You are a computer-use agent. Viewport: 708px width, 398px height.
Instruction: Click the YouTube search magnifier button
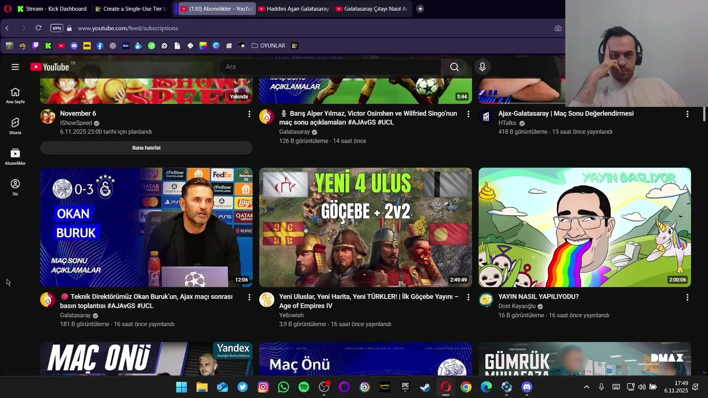[454, 67]
